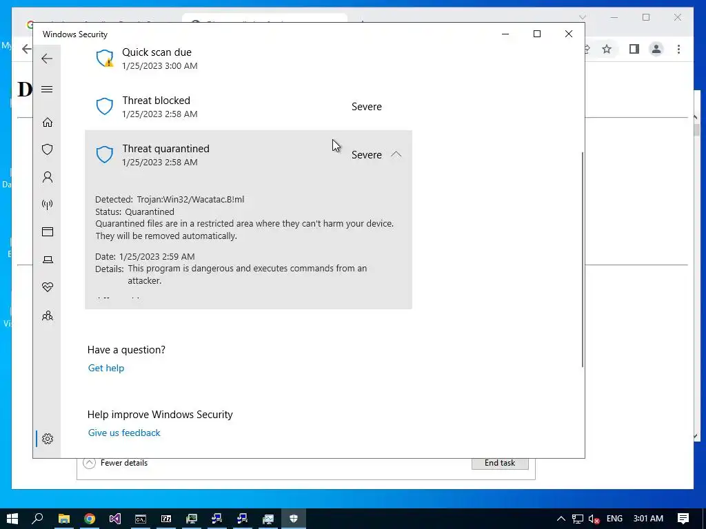This screenshot has width=706, height=529.
Task: Open Settings gear in Windows Security
Action: click(48, 439)
